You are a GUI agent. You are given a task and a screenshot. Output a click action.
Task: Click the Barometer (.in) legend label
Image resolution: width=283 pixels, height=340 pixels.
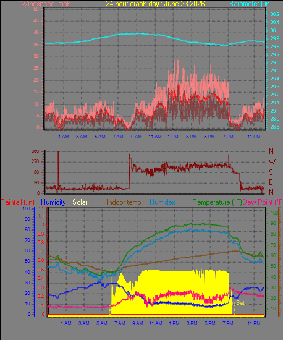[x=250, y=4]
